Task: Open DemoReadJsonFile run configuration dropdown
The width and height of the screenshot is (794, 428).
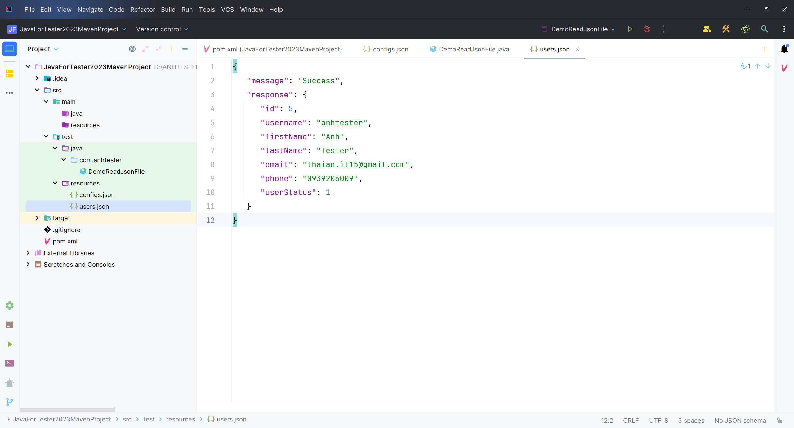Action: (578, 29)
